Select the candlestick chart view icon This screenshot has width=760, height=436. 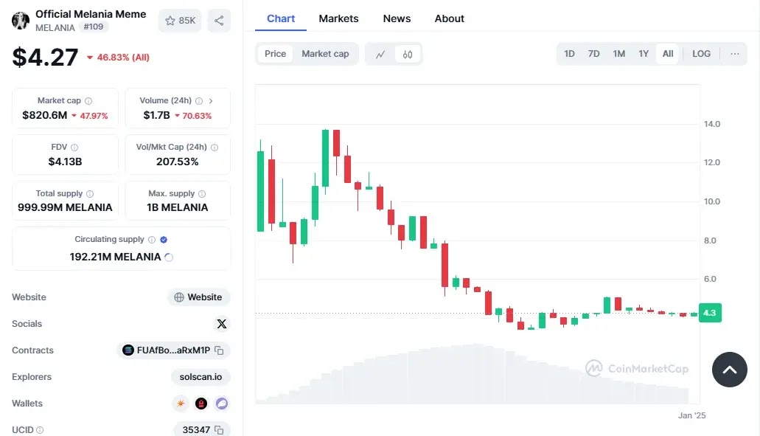pyautogui.click(x=408, y=54)
